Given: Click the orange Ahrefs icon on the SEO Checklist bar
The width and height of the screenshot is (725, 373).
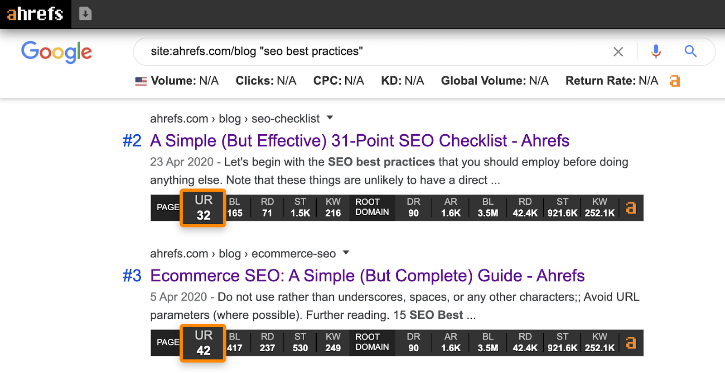Looking at the screenshot, I should tap(630, 208).
